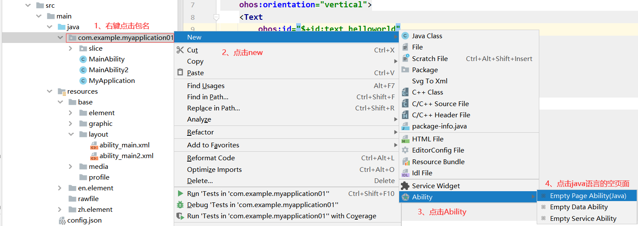The height and width of the screenshot is (226, 638).
Task: Click the Service Widget puzzle icon
Action: (x=405, y=186)
